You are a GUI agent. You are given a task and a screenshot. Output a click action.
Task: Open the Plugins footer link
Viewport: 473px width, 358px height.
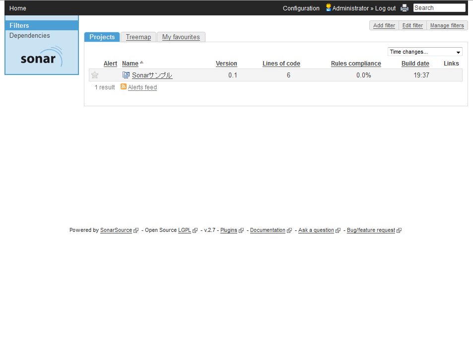point(229,230)
